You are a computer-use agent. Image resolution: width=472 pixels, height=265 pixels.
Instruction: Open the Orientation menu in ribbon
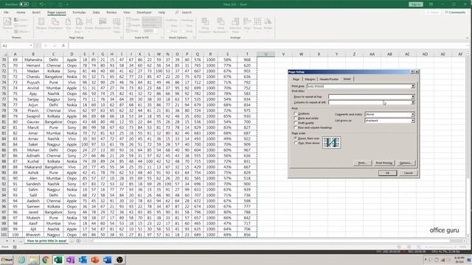tap(55, 24)
